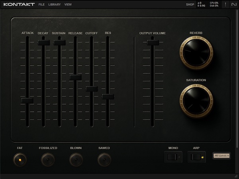The image size is (239, 179).
Task: Open the LIBRARY menu
Action: tap(55, 4)
